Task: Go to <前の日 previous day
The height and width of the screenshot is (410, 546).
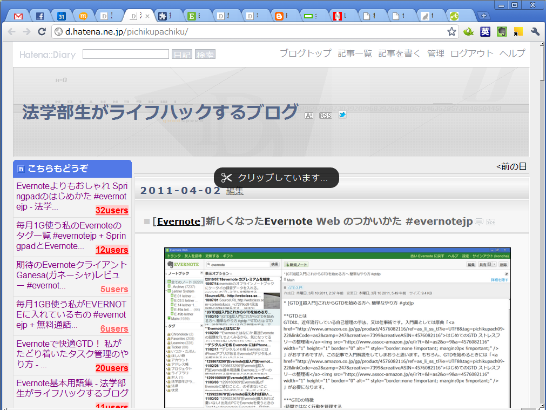Action: 511,166
